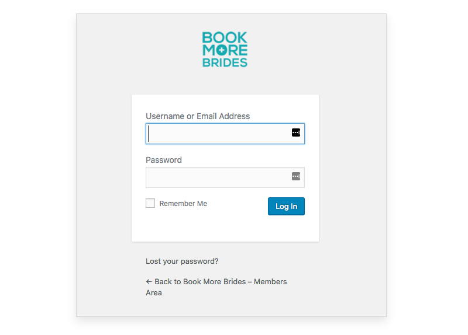
Task: Click the word MORE in the logo
Action: click(225, 50)
